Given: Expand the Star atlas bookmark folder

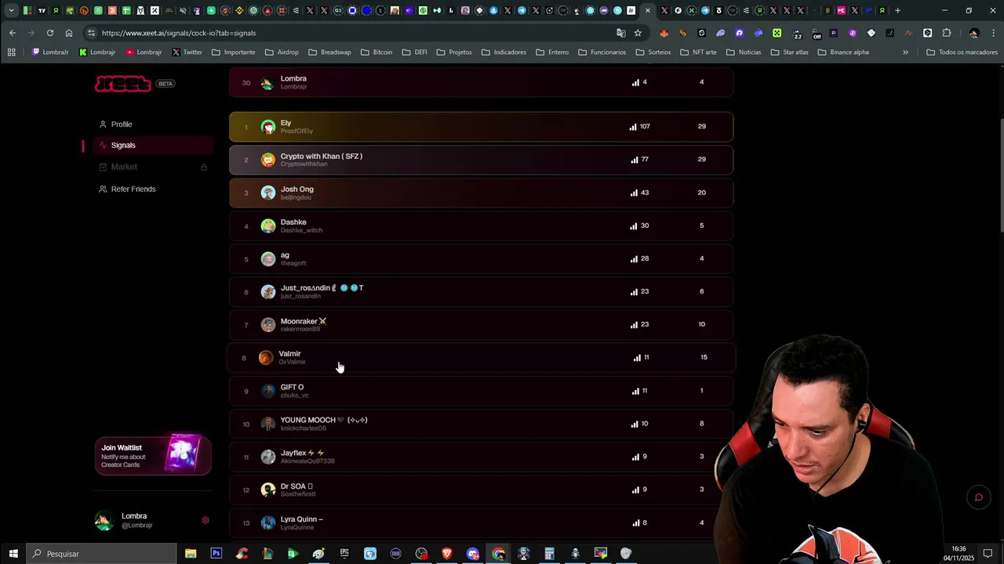Looking at the screenshot, I should click(x=789, y=52).
